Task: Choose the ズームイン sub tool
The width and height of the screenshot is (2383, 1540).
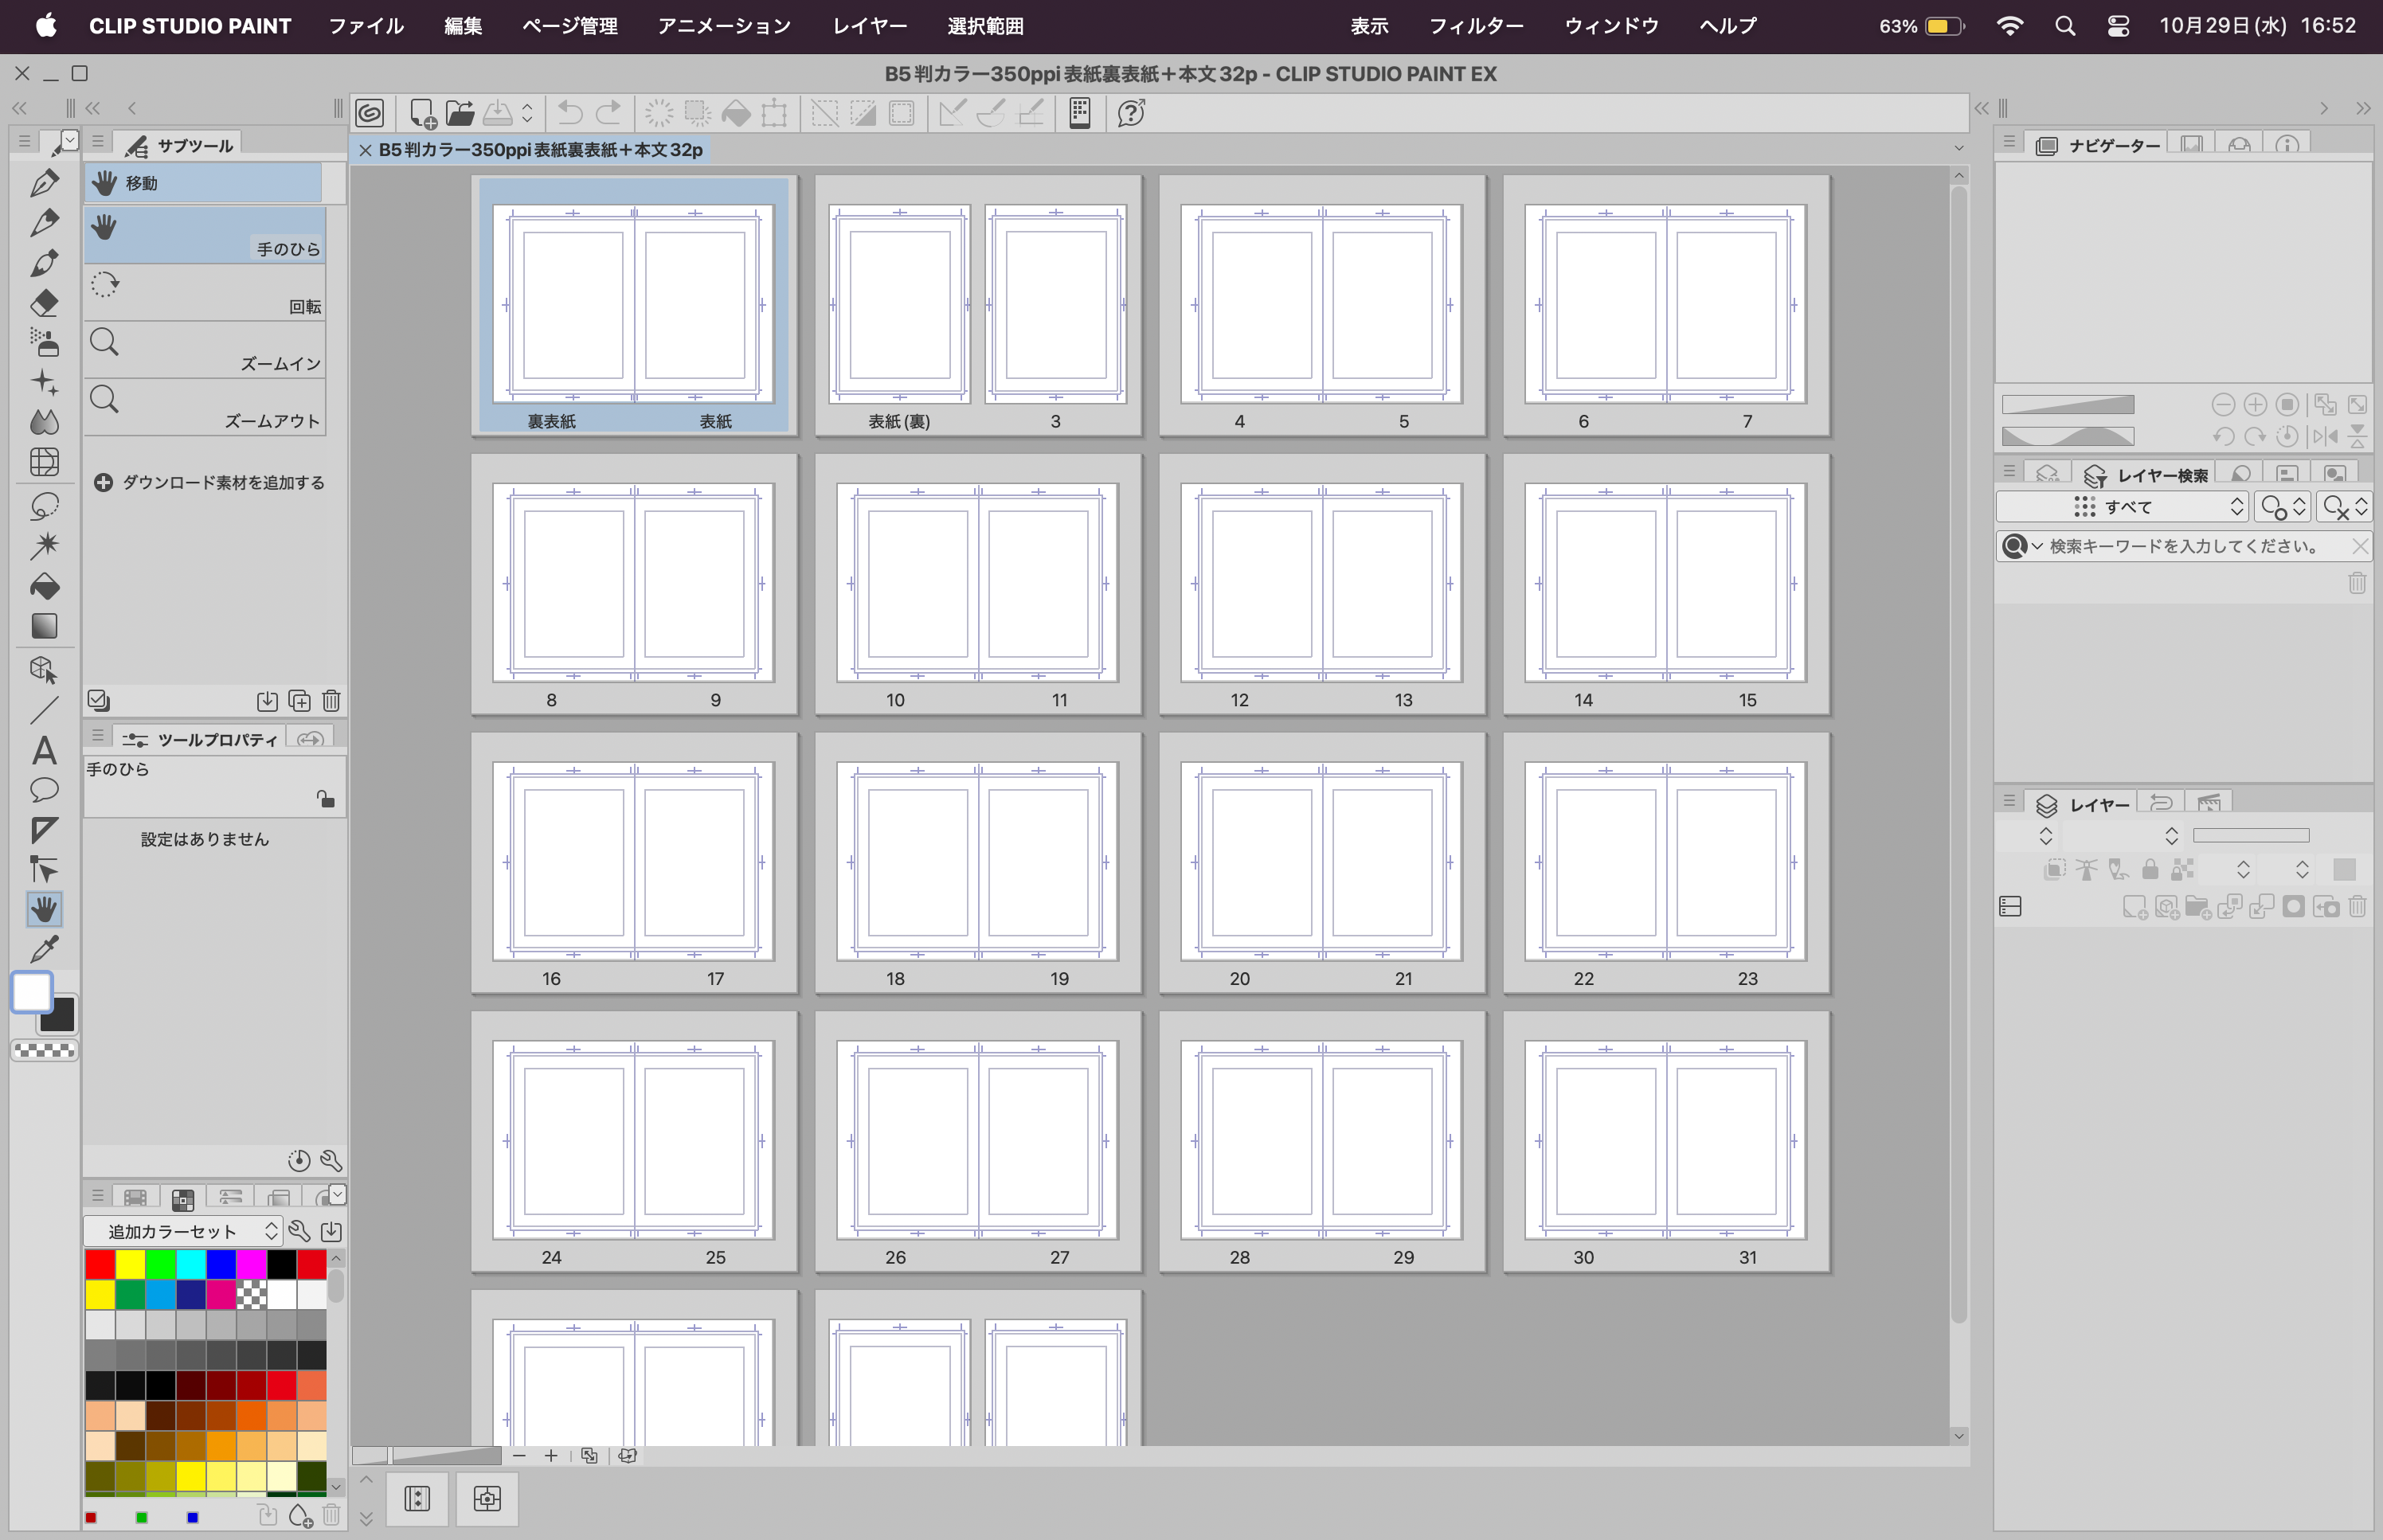Action: click(x=205, y=350)
